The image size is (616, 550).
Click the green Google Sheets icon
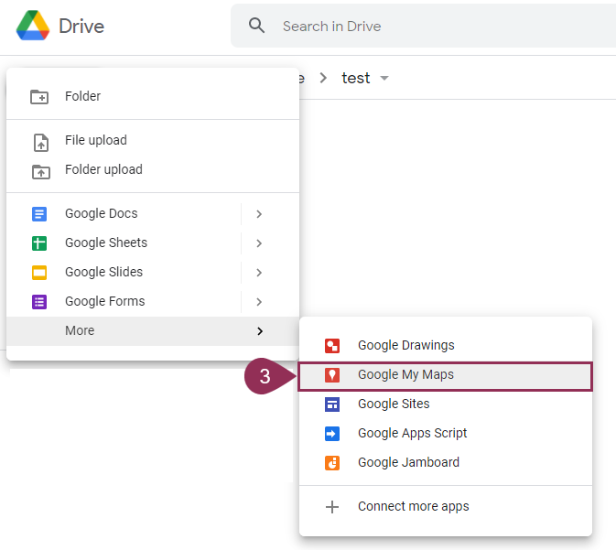click(39, 243)
